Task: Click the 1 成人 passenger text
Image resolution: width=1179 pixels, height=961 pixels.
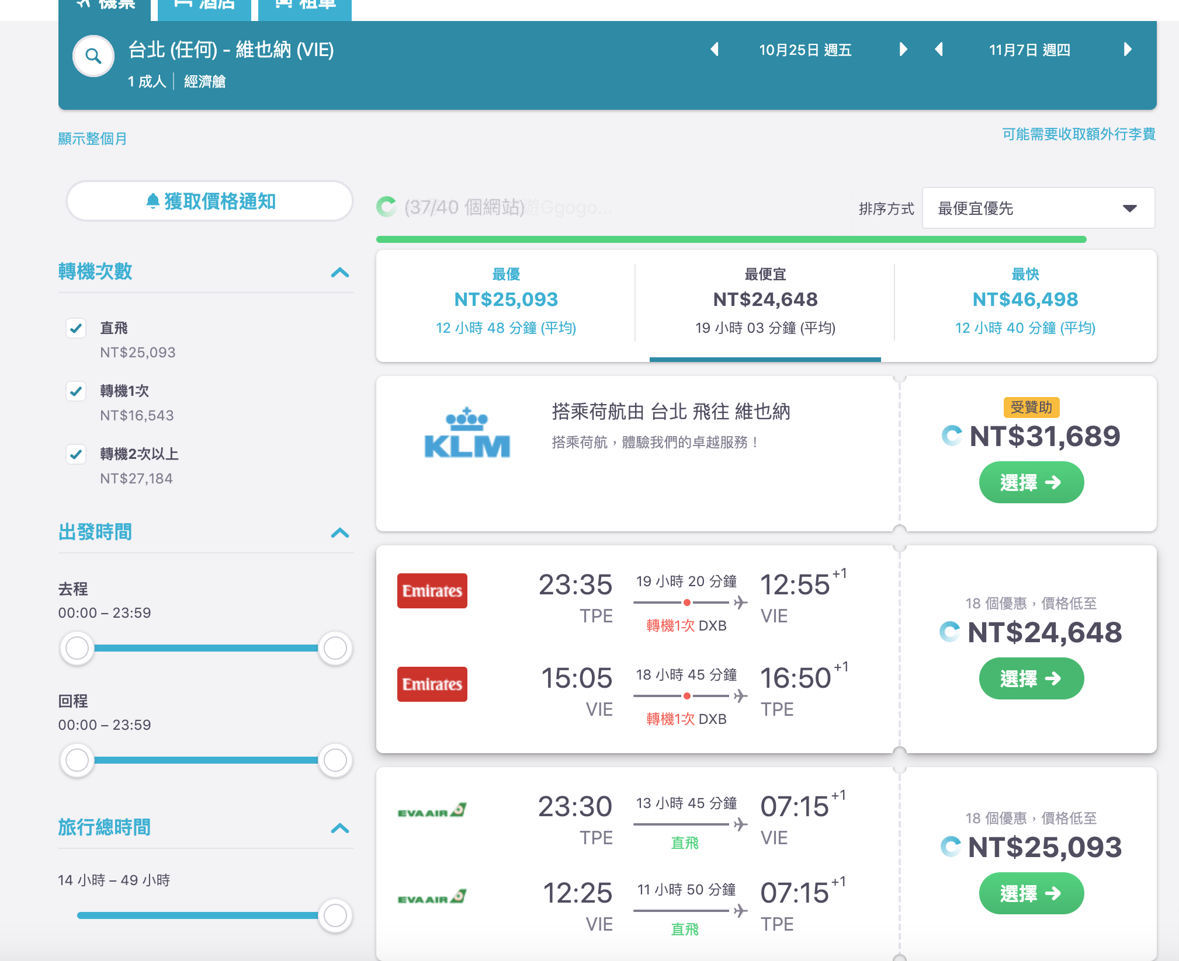Action: point(147,82)
